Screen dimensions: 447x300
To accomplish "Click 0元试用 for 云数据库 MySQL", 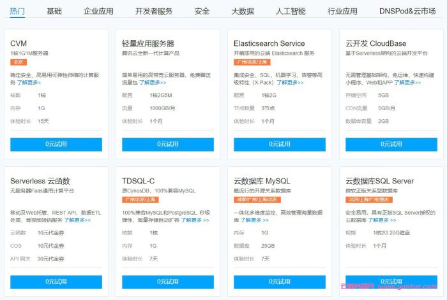I will click(x=280, y=282).
